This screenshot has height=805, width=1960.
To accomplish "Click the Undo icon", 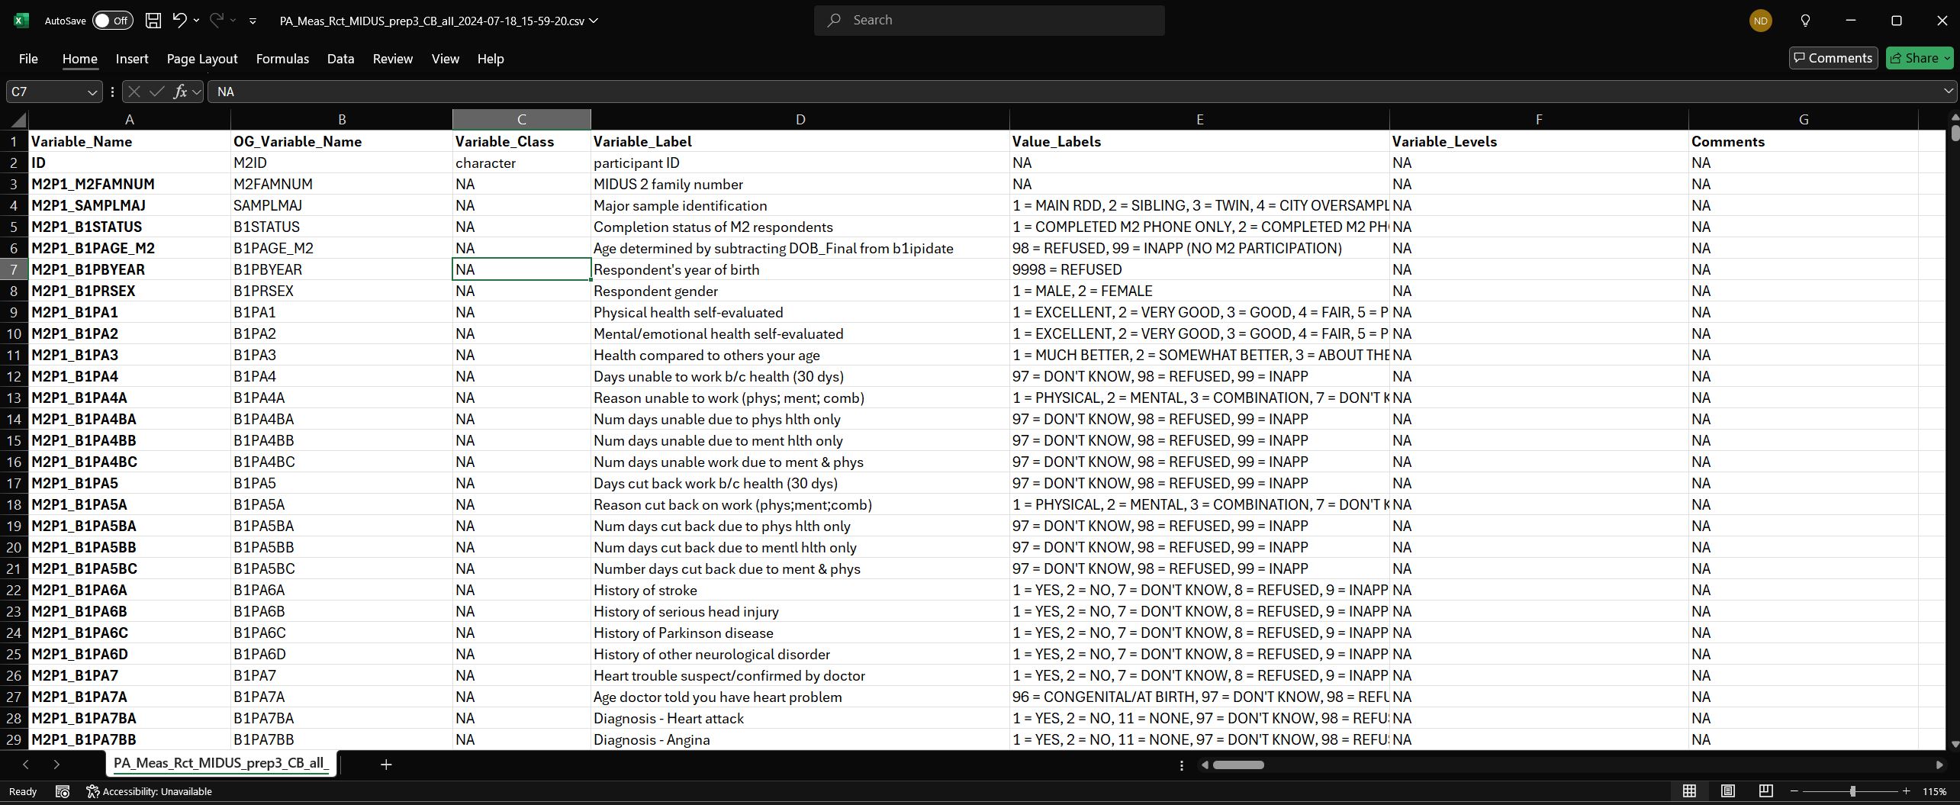I will point(179,21).
